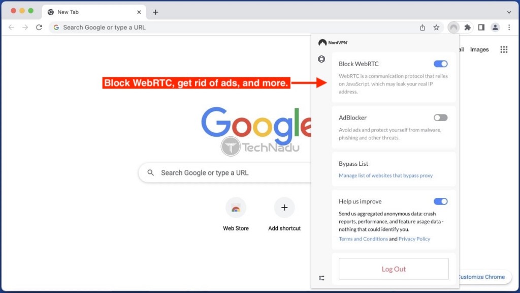Click the browser back arrow
Image resolution: width=520 pixels, height=293 pixels.
click(x=11, y=27)
